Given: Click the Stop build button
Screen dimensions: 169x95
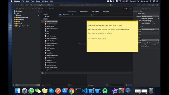Looking at the screenshot, I should coord(27,5).
